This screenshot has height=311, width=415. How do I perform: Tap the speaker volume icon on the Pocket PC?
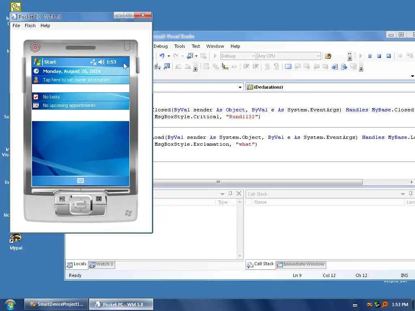[101, 62]
